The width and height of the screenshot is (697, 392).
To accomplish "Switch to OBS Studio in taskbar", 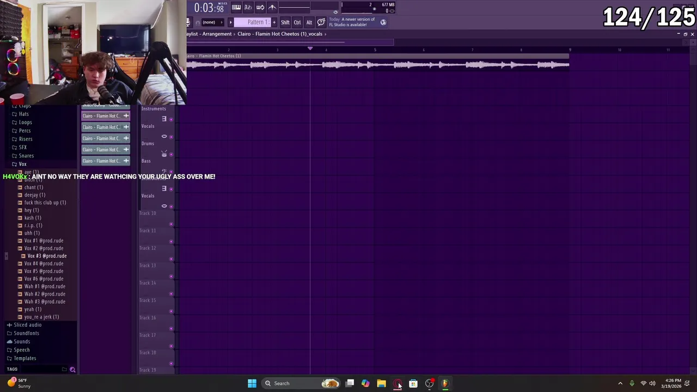I will click(x=429, y=383).
